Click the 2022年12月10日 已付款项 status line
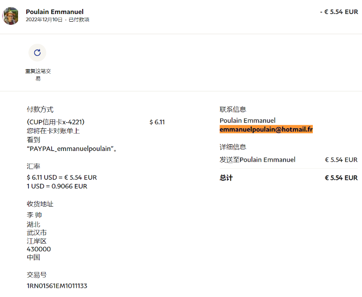 coord(57,20)
